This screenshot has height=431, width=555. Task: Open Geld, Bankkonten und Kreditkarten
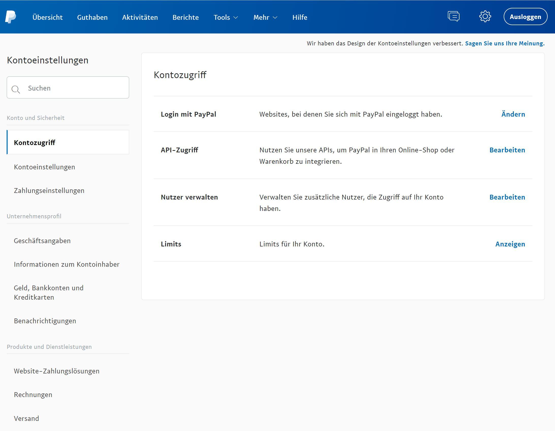click(49, 293)
